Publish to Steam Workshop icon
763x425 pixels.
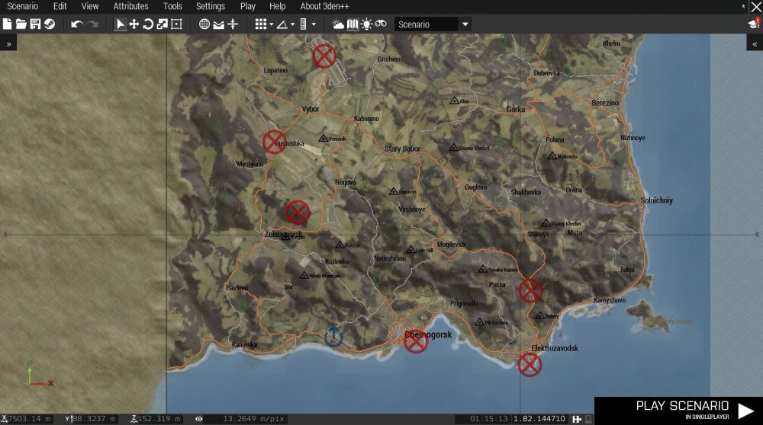pos(49,24)
